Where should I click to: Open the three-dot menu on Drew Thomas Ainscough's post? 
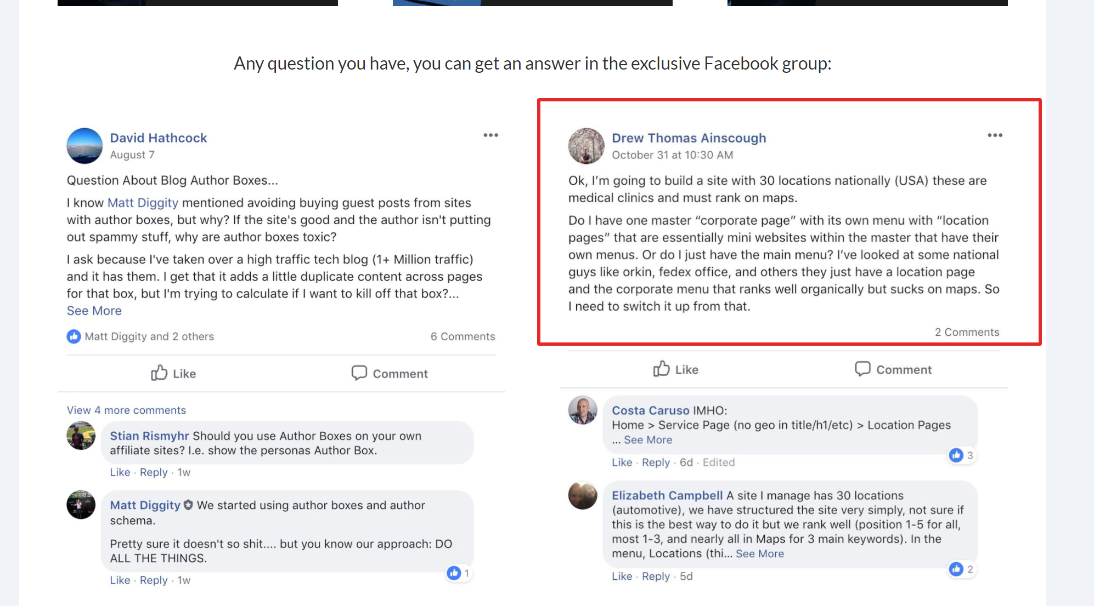[x=994, y=135]
